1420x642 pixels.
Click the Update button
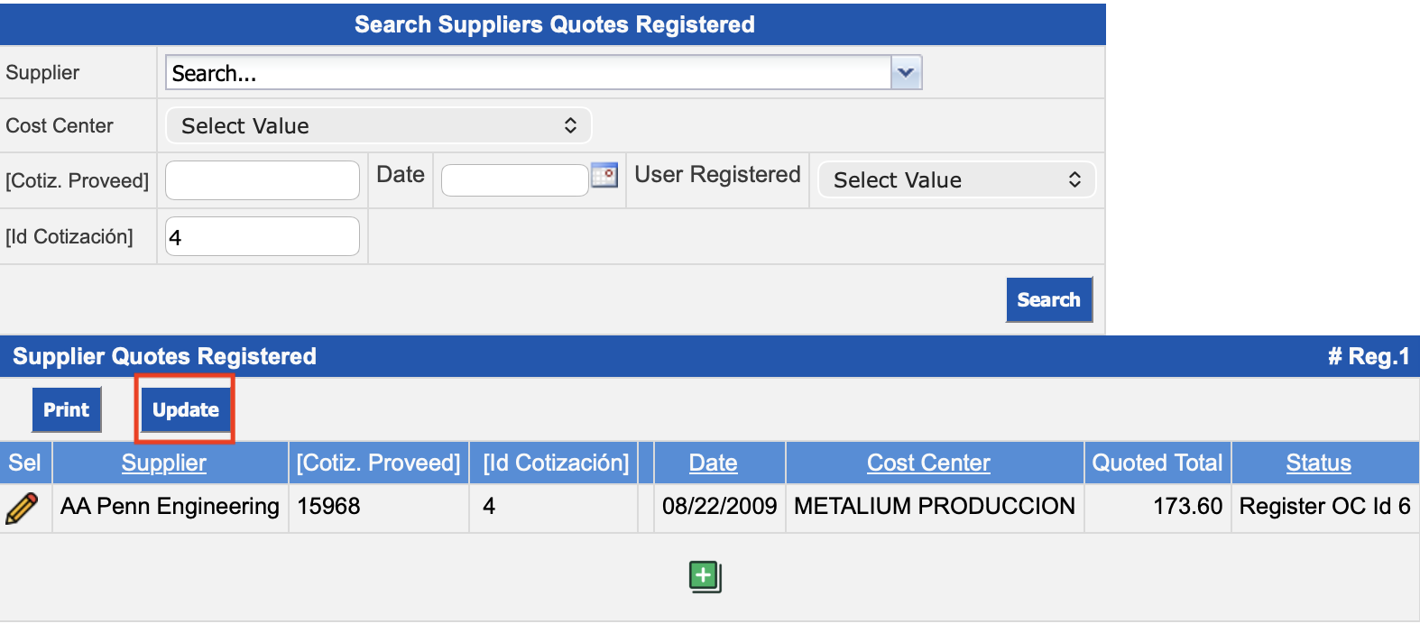[185, 409]
